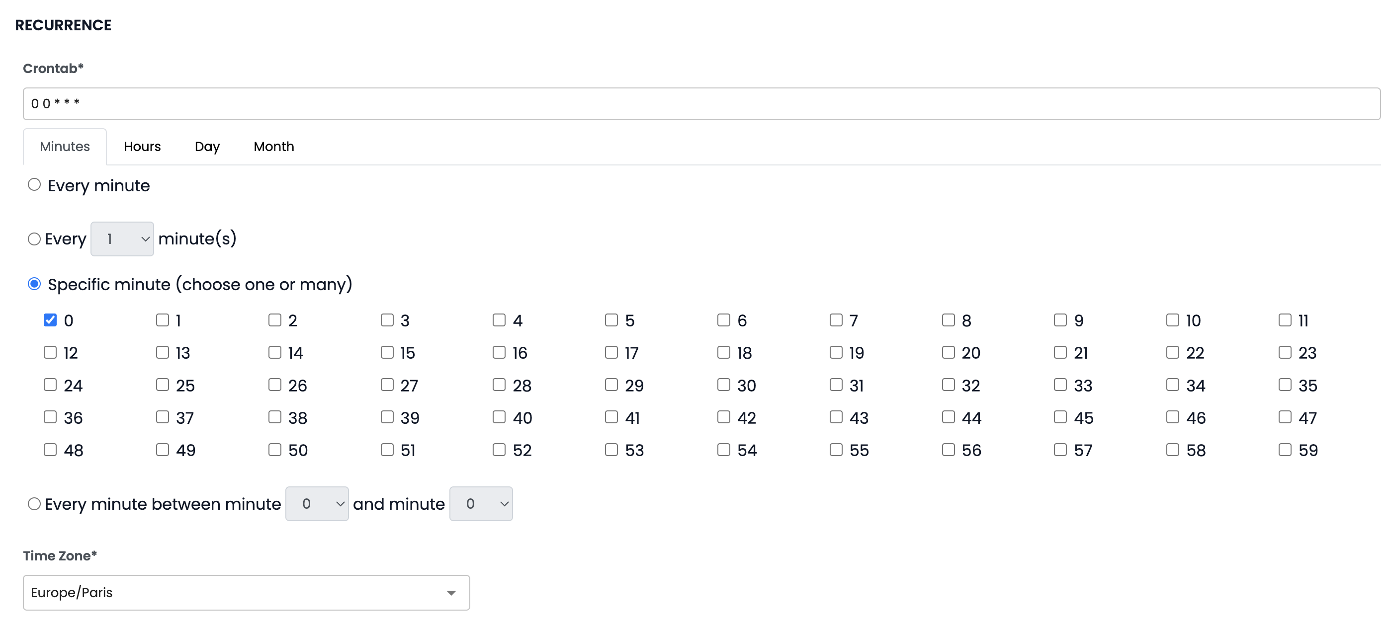Viewport: 1389px width, 627px height.
Task: Enable minute 5 checkbox
Action: tap(611, 320)
